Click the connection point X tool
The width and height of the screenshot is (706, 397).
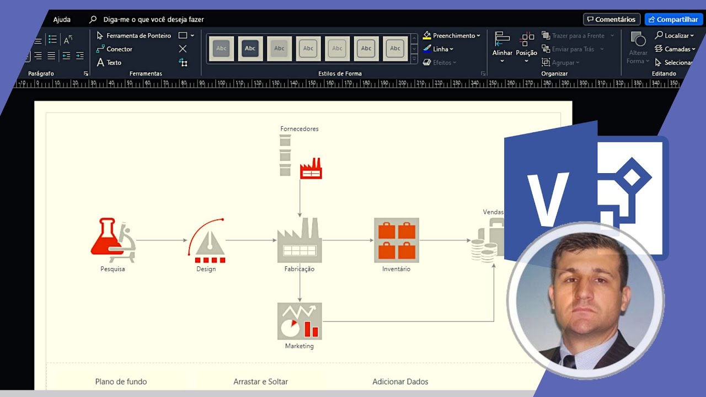click(x=183, y=49)
